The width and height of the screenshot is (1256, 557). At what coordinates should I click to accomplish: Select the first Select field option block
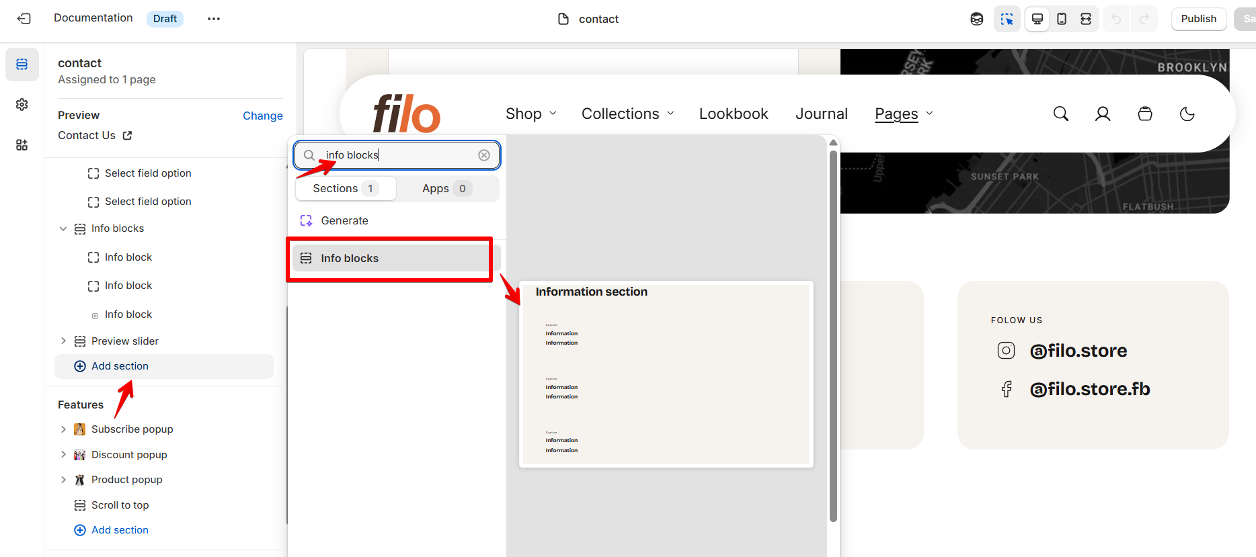[x=148, y=173]
